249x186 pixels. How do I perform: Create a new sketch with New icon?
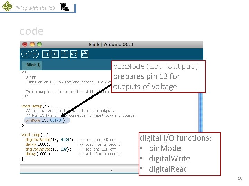(x=46, y=54)
